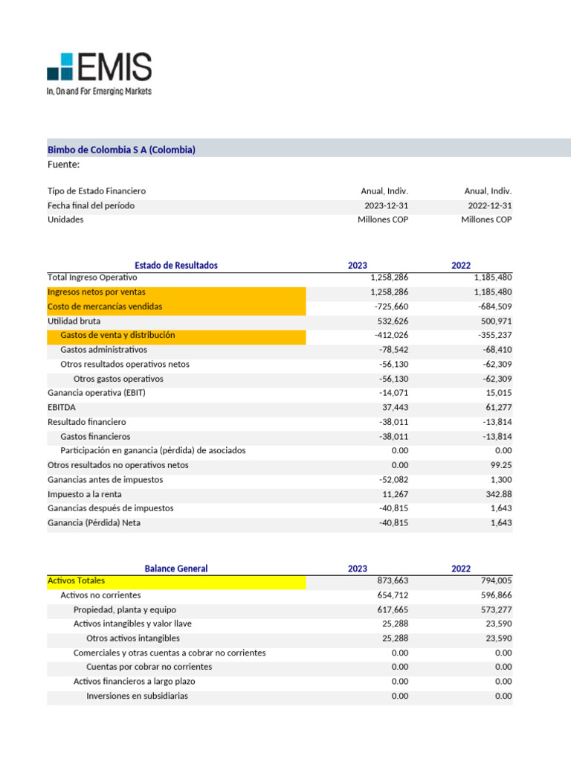Select the Activos no corrientes 654,712 value
571x762 pixels.
[393, 595]
